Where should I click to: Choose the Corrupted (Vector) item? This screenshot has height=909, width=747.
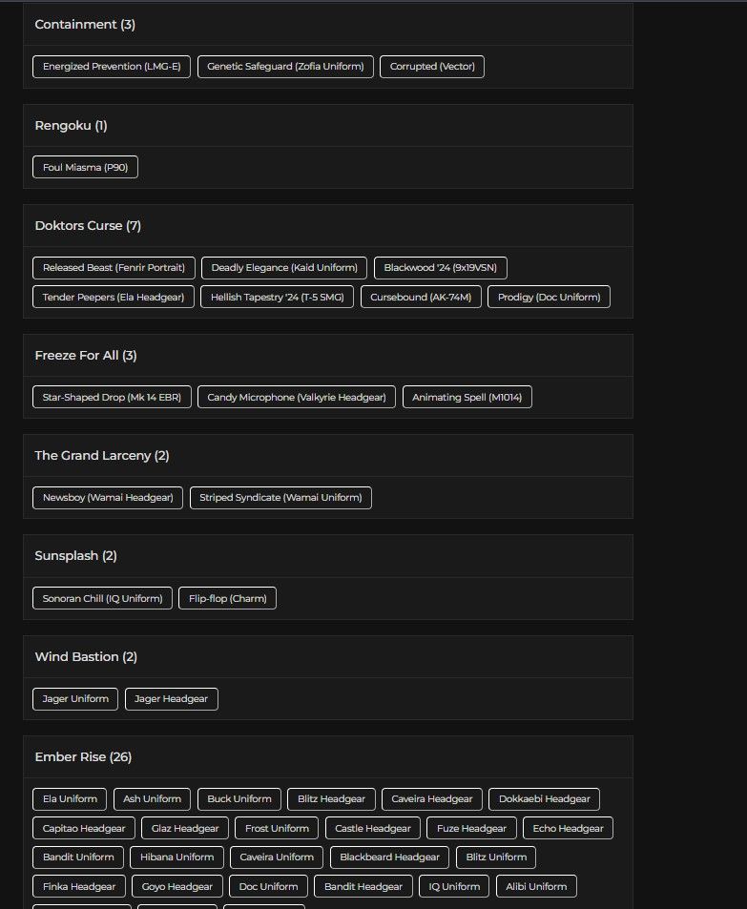pyautogui.click(x=432, y=67)
